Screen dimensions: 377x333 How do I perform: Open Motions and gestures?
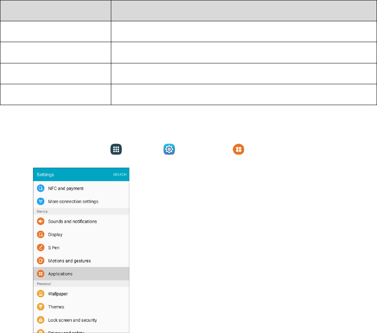[x=81, y=261]
